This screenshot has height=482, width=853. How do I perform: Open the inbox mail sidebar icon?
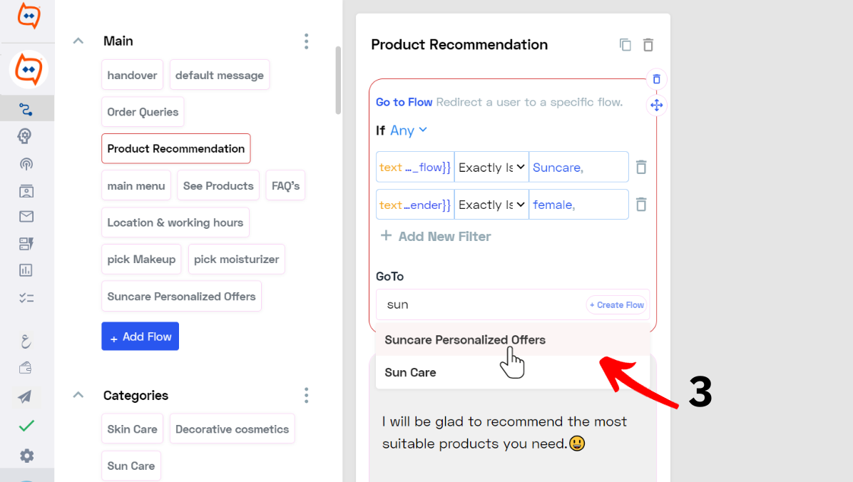coord(26,217)
